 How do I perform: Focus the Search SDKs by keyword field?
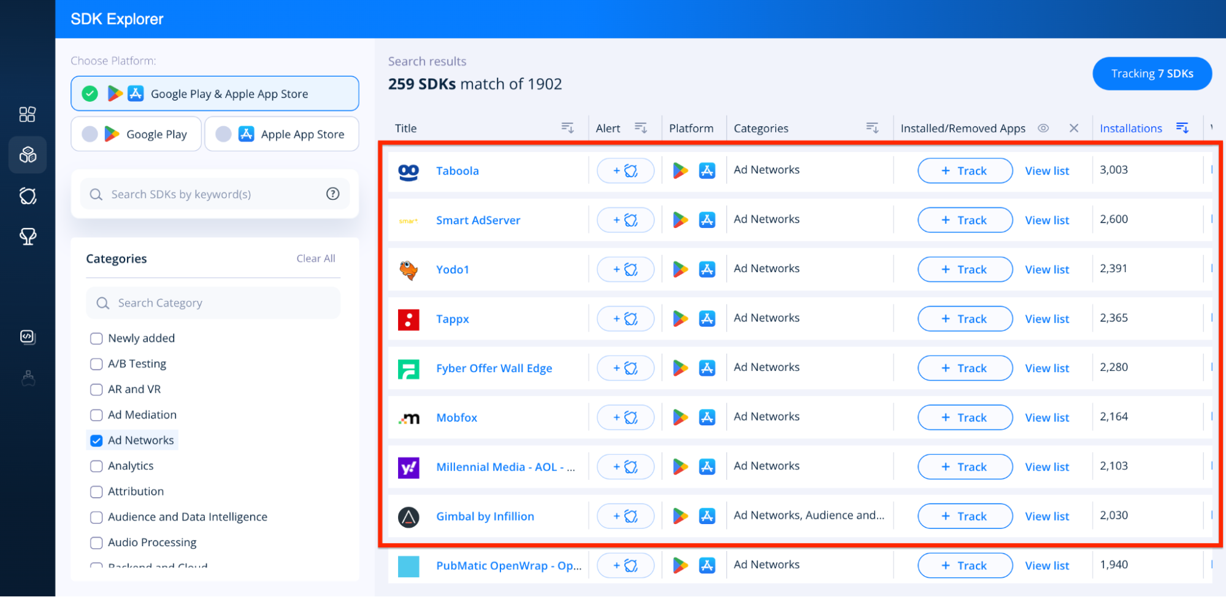tap(215, 194)
